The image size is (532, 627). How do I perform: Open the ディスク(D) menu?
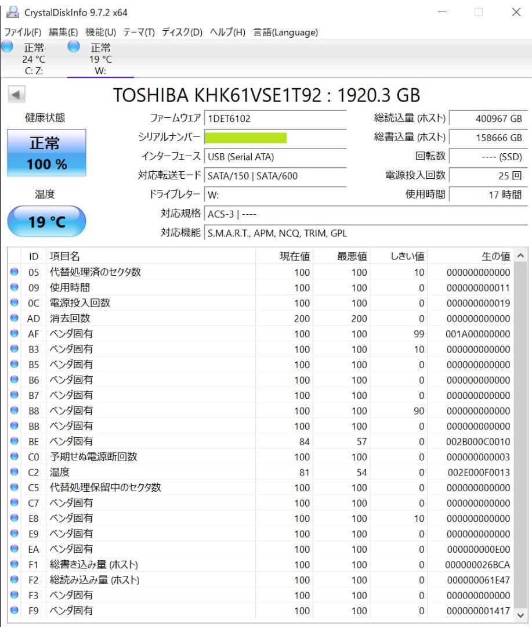point(181,33)
